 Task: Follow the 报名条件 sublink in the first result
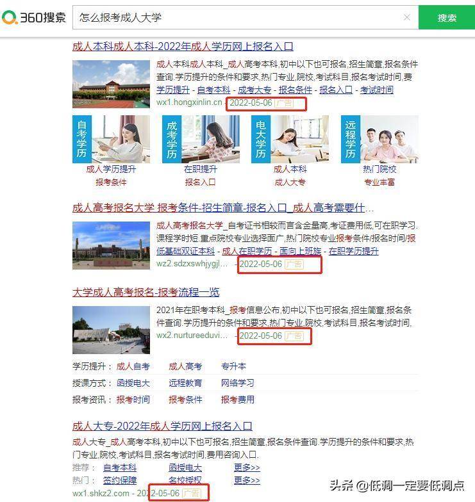(x=295, y=90)
